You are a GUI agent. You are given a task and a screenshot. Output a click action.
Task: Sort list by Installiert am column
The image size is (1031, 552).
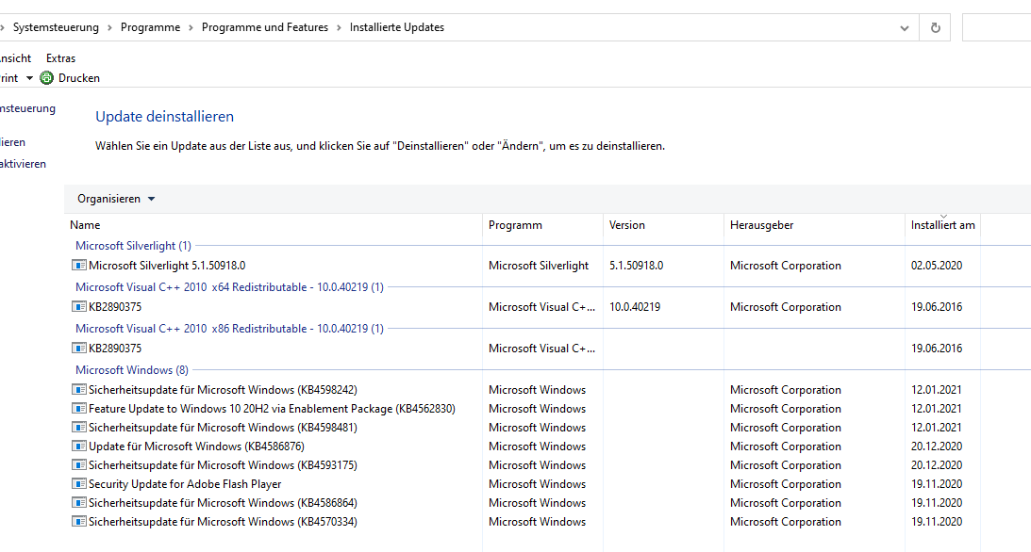tap(942, 226)
